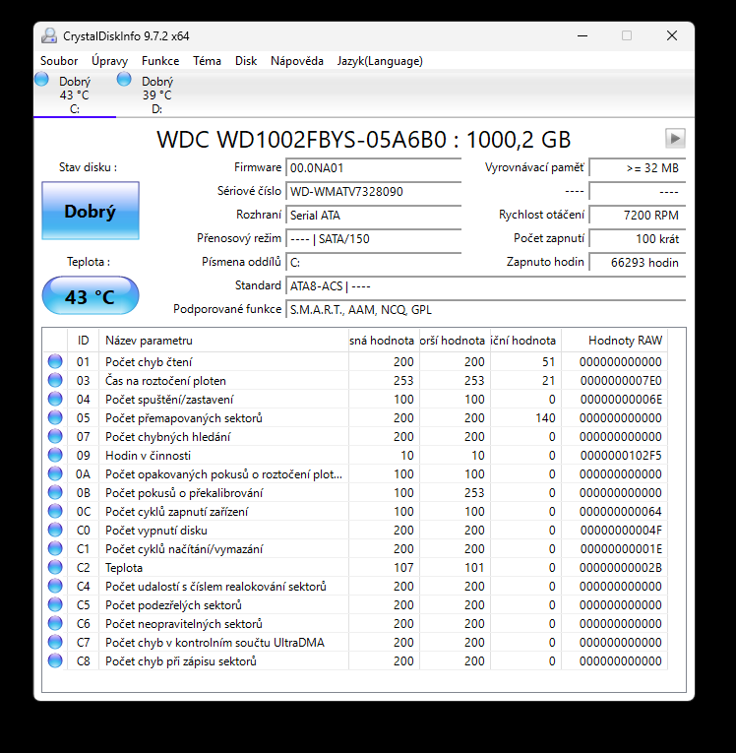This screenshot has height=753, width=736.
Task: Click the ID column header
Action: tap(83, 340)
